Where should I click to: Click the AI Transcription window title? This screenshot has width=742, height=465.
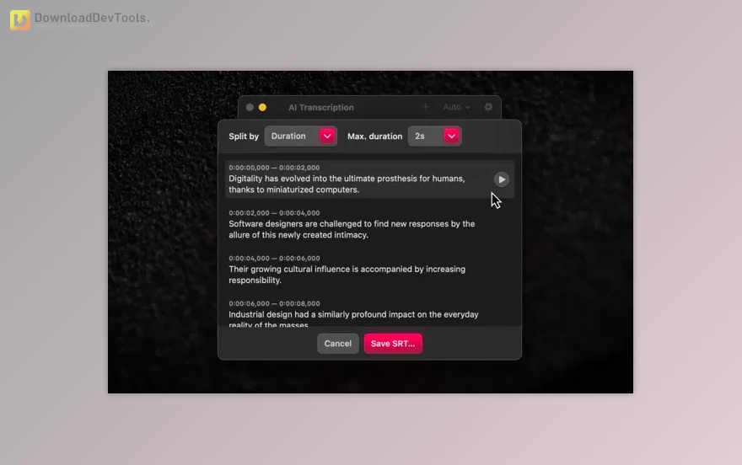[321, 107]
